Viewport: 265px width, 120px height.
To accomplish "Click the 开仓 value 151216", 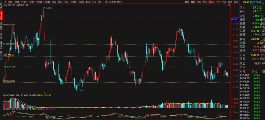I will pyautogui.click(x=255, y=55).
